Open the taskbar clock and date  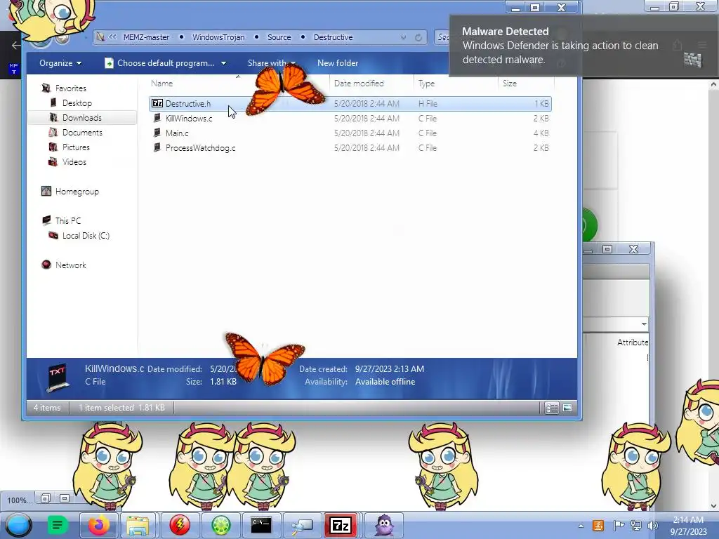point(688,526)
